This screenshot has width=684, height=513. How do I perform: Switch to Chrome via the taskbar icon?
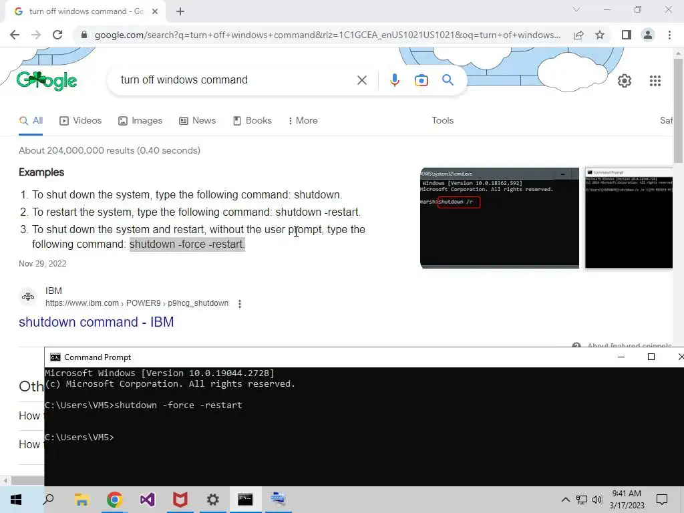(x=114, y=500)
